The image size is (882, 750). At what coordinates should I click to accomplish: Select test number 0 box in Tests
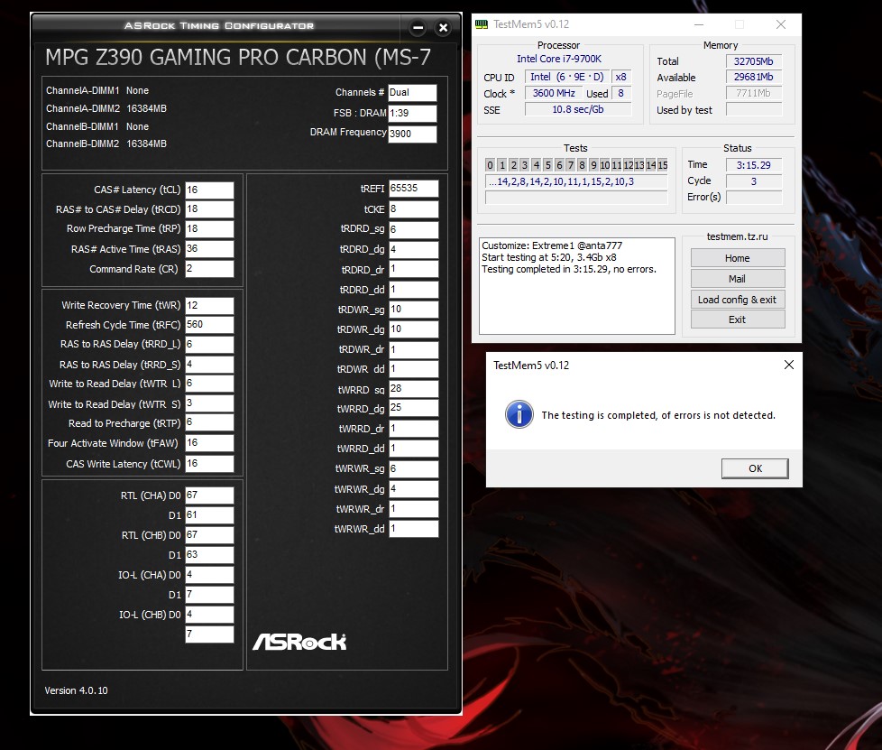(x=490, y=165)
